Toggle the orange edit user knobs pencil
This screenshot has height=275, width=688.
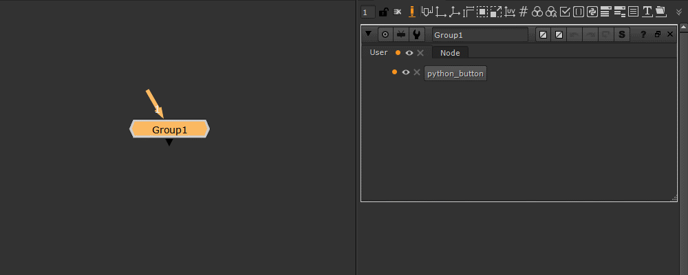click(x=411, y=12)
